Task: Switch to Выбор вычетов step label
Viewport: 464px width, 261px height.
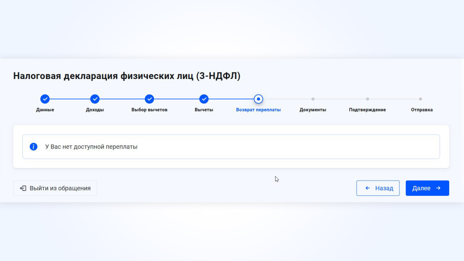Action: tap(149, 110)
